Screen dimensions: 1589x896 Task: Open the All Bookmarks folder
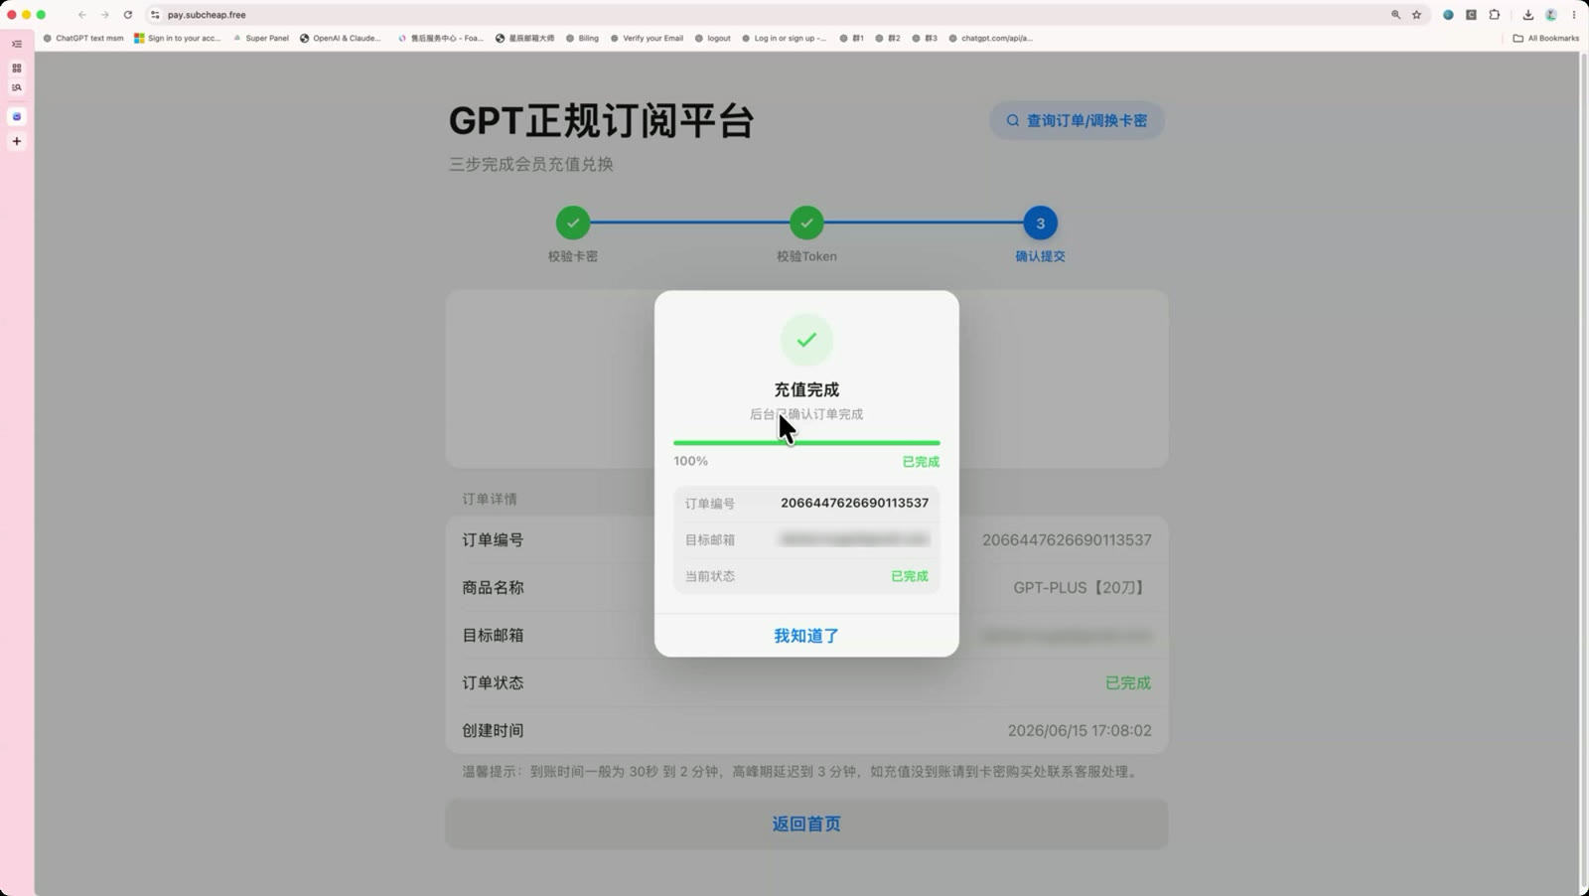pyautogui.click(x=1545, y=38)
